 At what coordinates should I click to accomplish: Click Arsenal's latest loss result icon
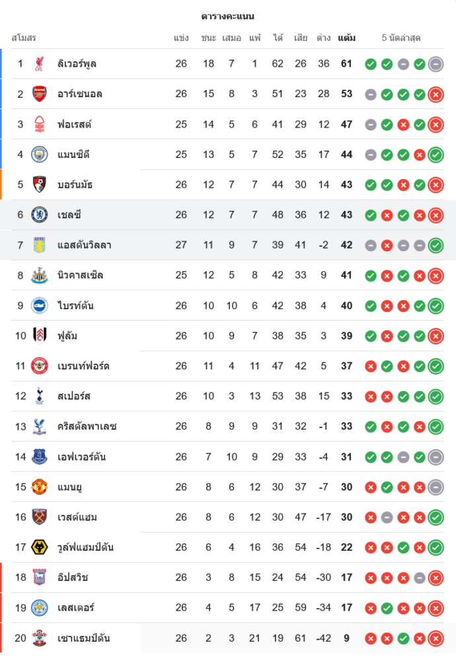pos(436,95)
